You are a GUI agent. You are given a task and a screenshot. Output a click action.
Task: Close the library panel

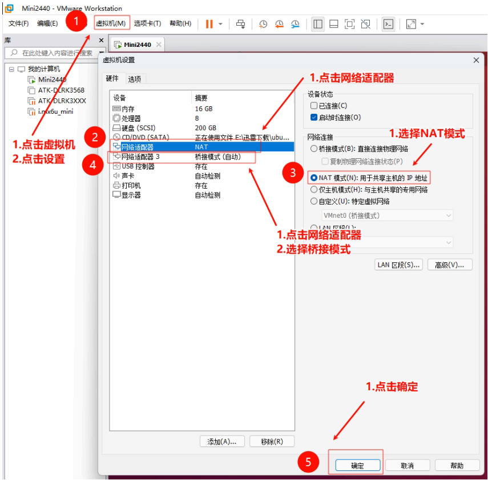tap(101, 40)
